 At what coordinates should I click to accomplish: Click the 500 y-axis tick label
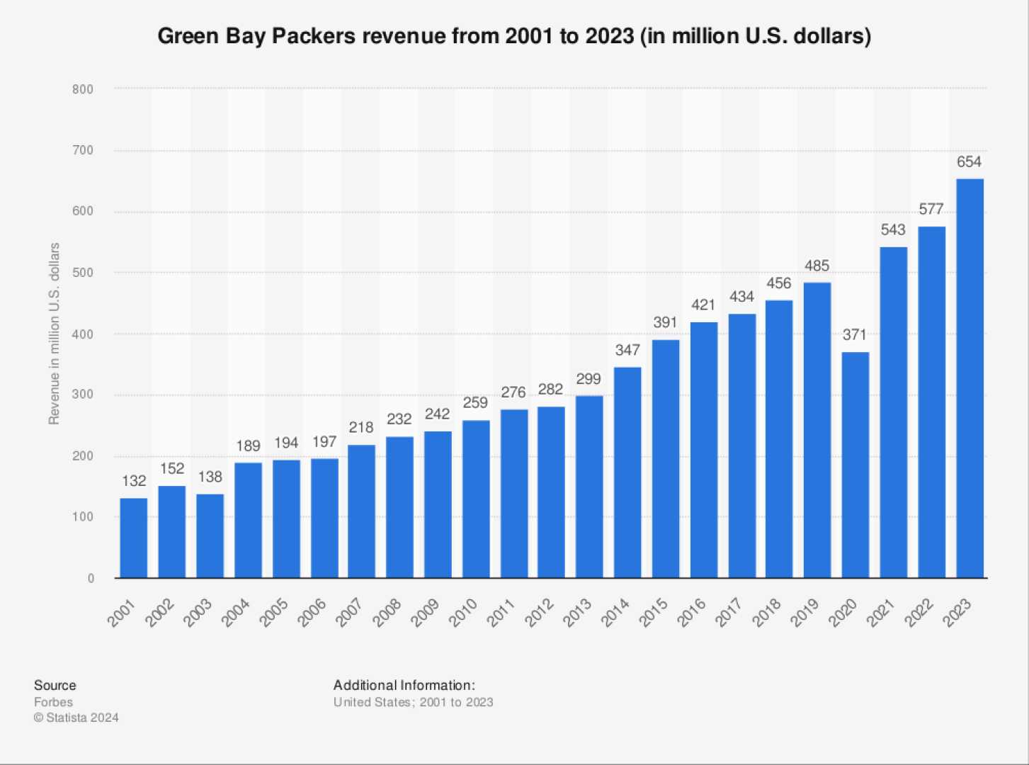[x=83, y=273]
